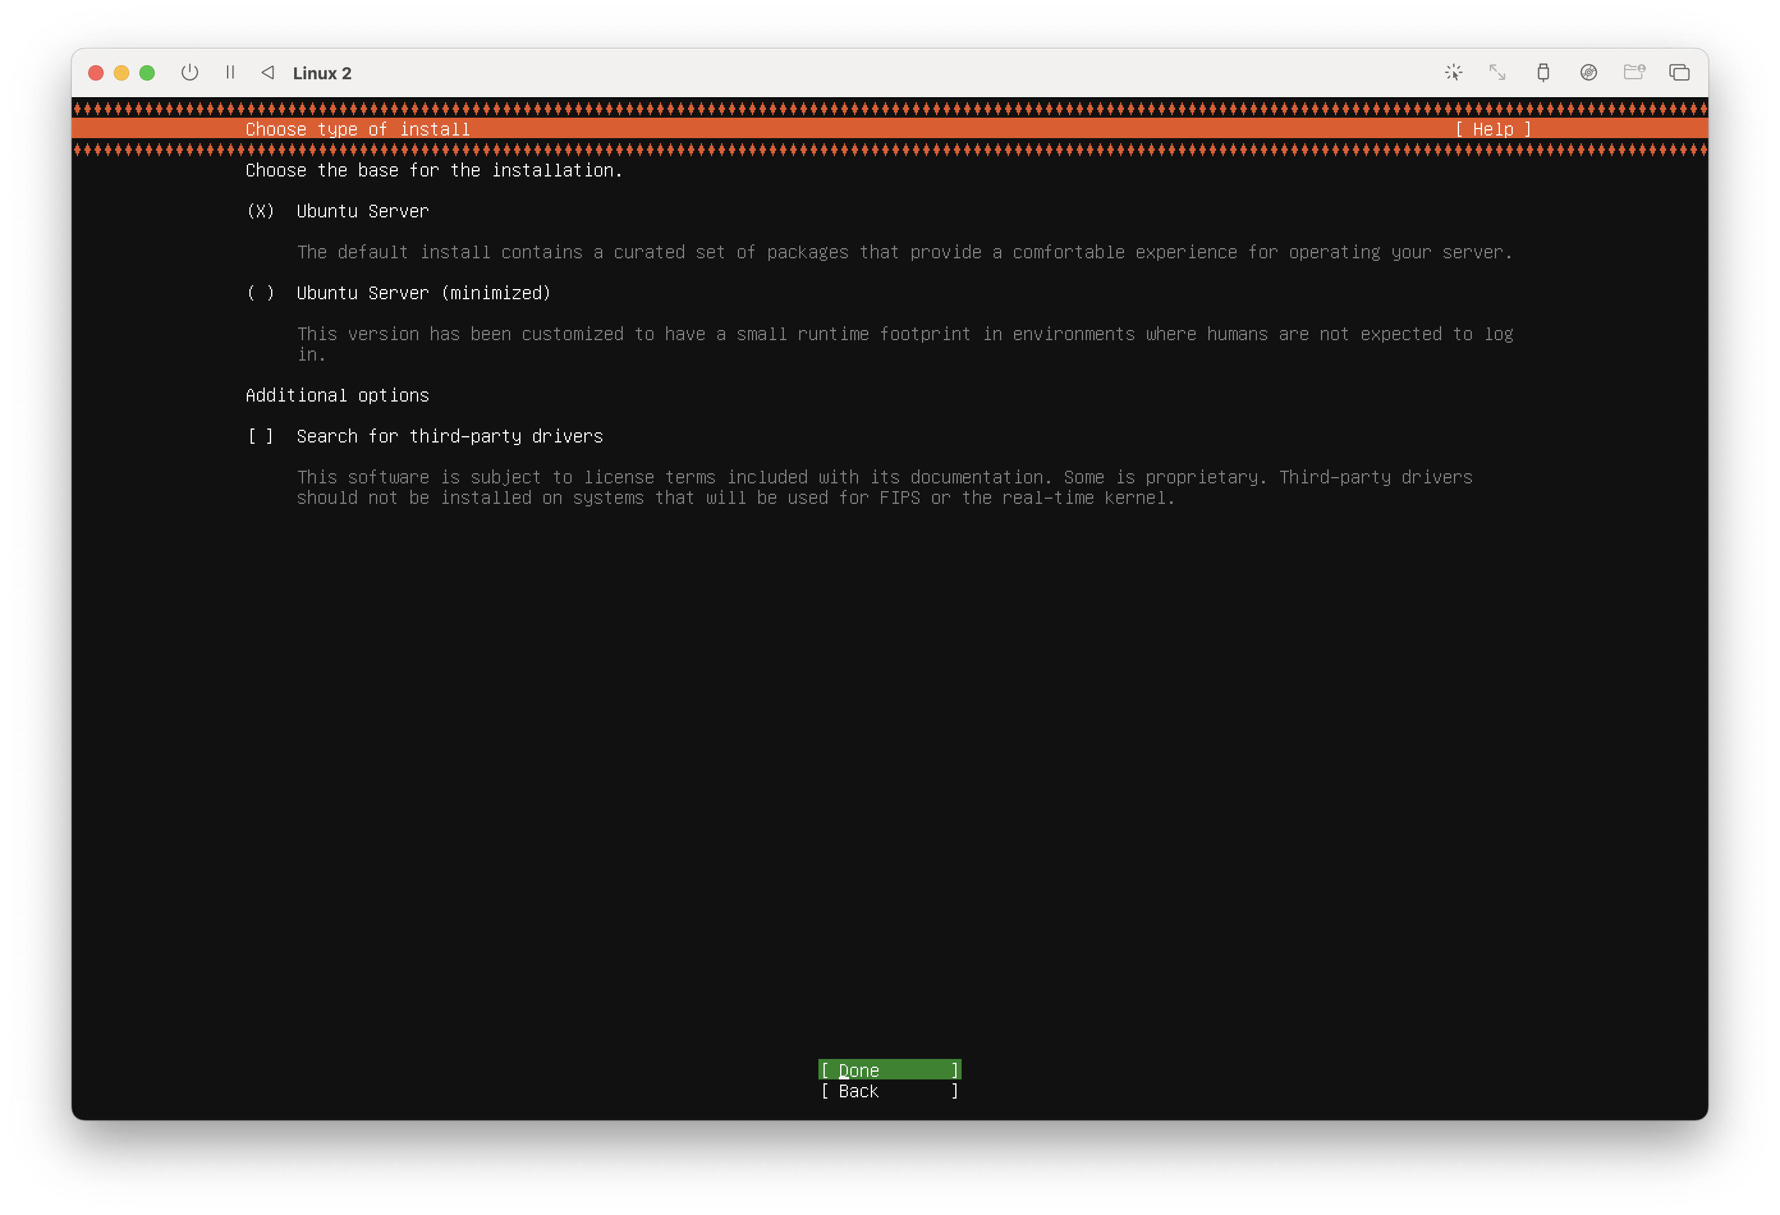
Task: Select the Ubuntu Server (minimized) radio option
Action: (x=260, y=294)
